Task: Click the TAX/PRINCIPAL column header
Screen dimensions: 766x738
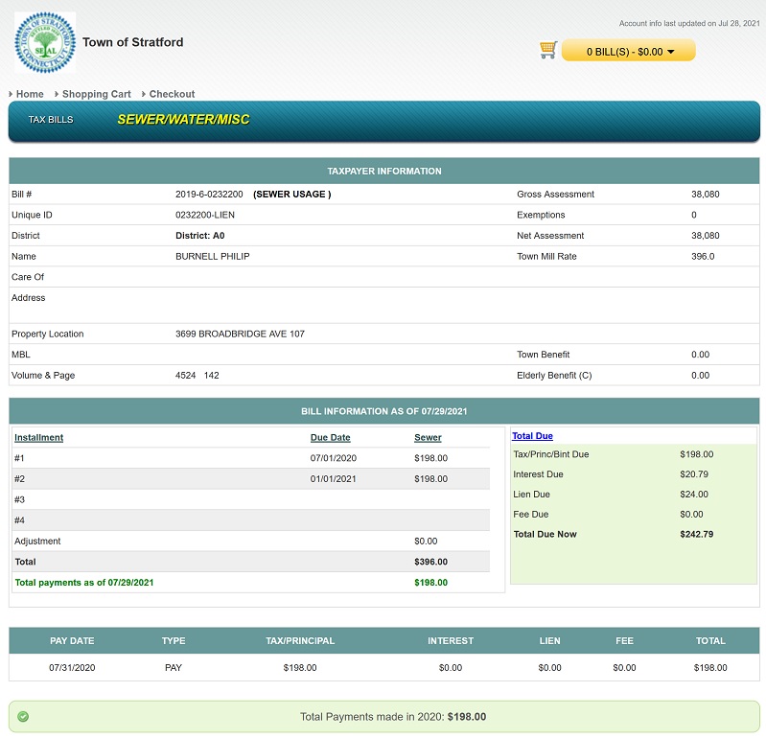Action: [x=300, y=641]
